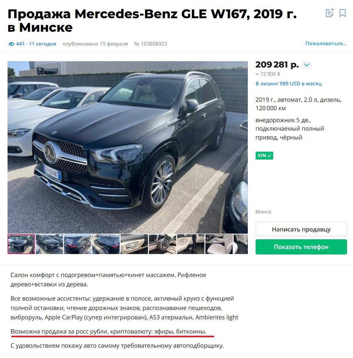353x358 pixels.
Task: Open the Пожаловаться… report link
Action: click(x=326, y=43)
